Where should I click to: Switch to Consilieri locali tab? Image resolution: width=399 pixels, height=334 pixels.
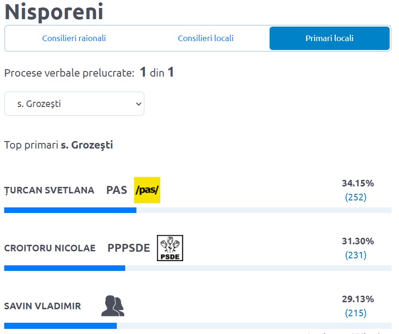point(206,38)
